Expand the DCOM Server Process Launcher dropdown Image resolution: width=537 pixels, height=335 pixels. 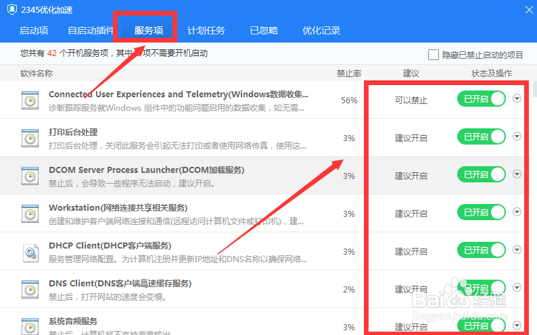(x=517, y=174)
